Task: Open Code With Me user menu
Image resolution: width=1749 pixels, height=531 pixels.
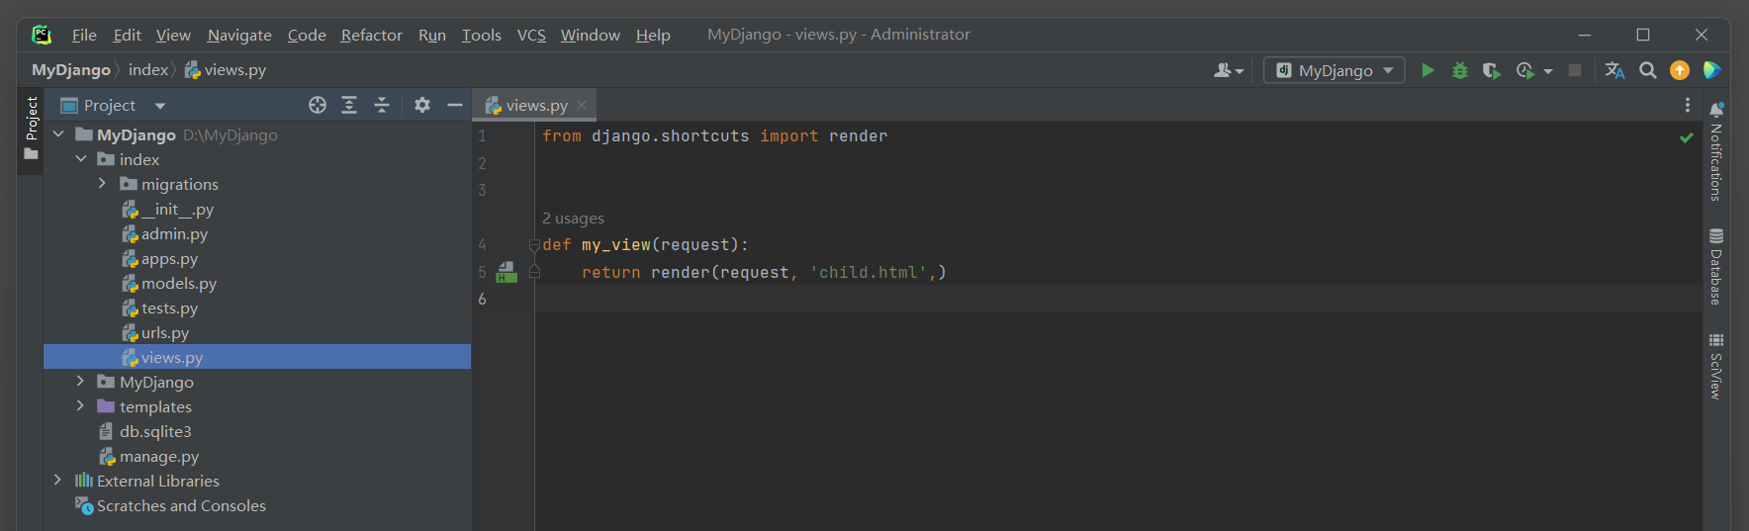Action: [1229, 70]
